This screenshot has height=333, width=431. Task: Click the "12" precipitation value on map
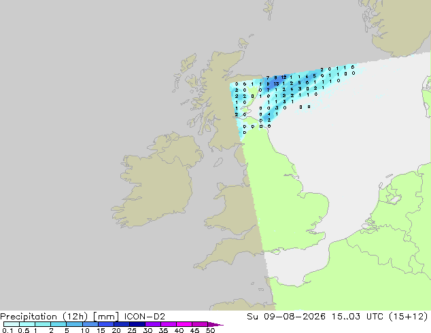284,77
